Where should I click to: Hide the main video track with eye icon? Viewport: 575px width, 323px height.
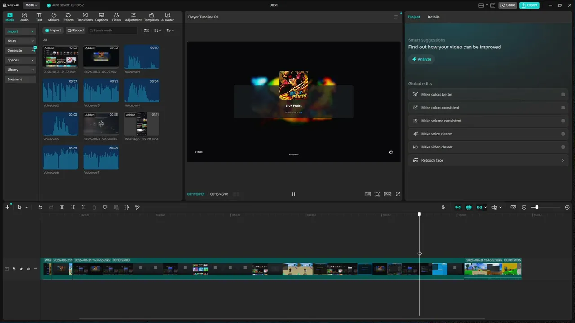pos(21,269)
